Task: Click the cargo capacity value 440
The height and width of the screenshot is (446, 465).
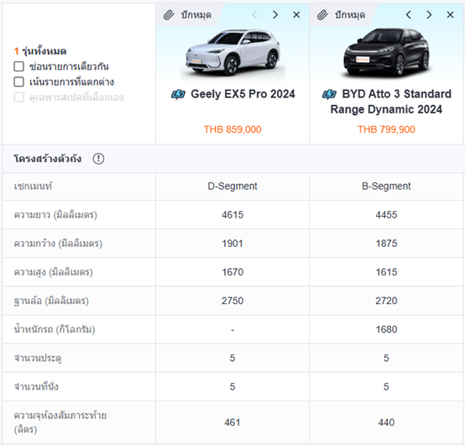Action: click(386, 422)
